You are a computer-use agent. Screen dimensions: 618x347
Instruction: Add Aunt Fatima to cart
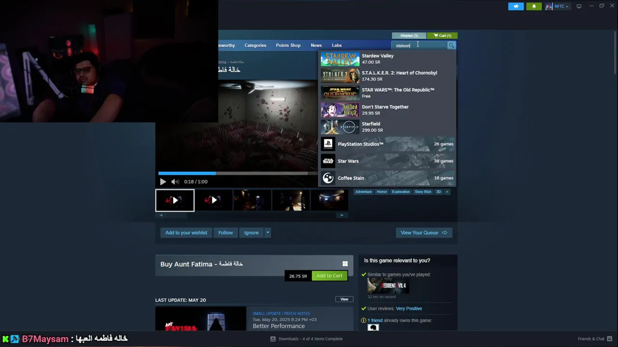tap(329, 276)
